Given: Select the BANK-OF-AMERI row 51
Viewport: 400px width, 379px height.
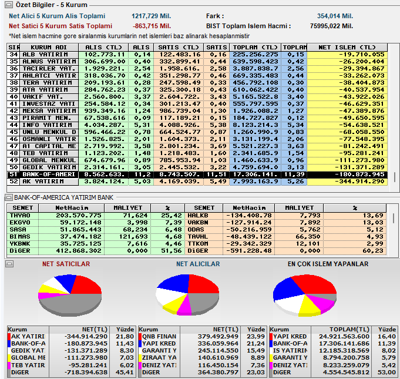Looking at the screenshot, I should click(x=197, y=175).
